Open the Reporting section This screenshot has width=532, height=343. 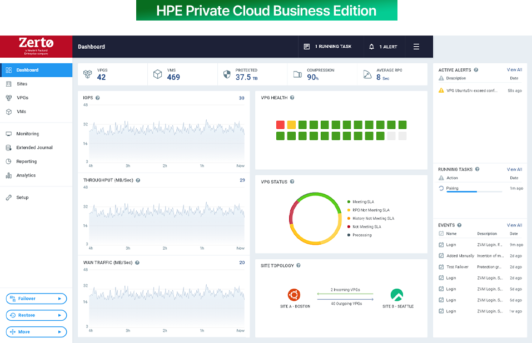pyautogui.click(x=31, y=162)
